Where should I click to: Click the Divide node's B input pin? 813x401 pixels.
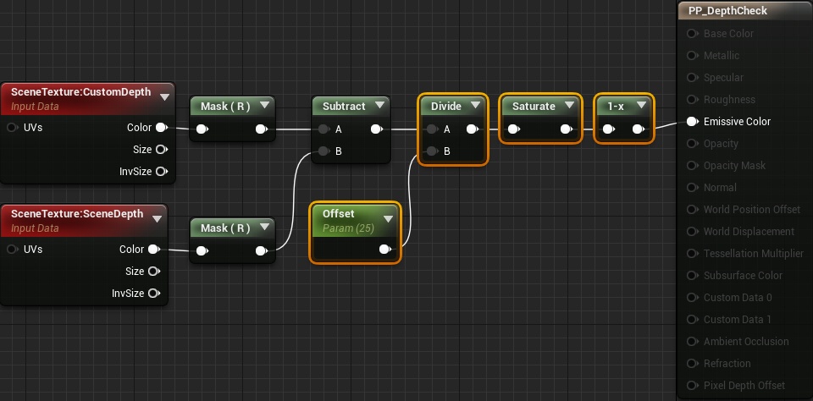coord(432,151)
